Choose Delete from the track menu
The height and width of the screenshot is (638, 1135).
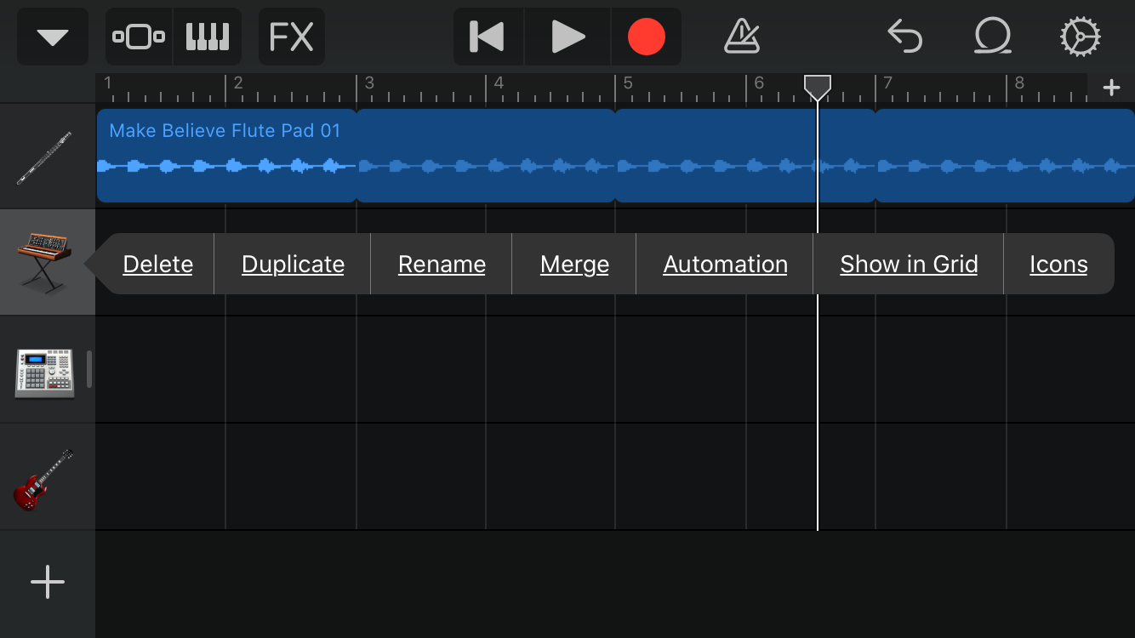point(158,265)
